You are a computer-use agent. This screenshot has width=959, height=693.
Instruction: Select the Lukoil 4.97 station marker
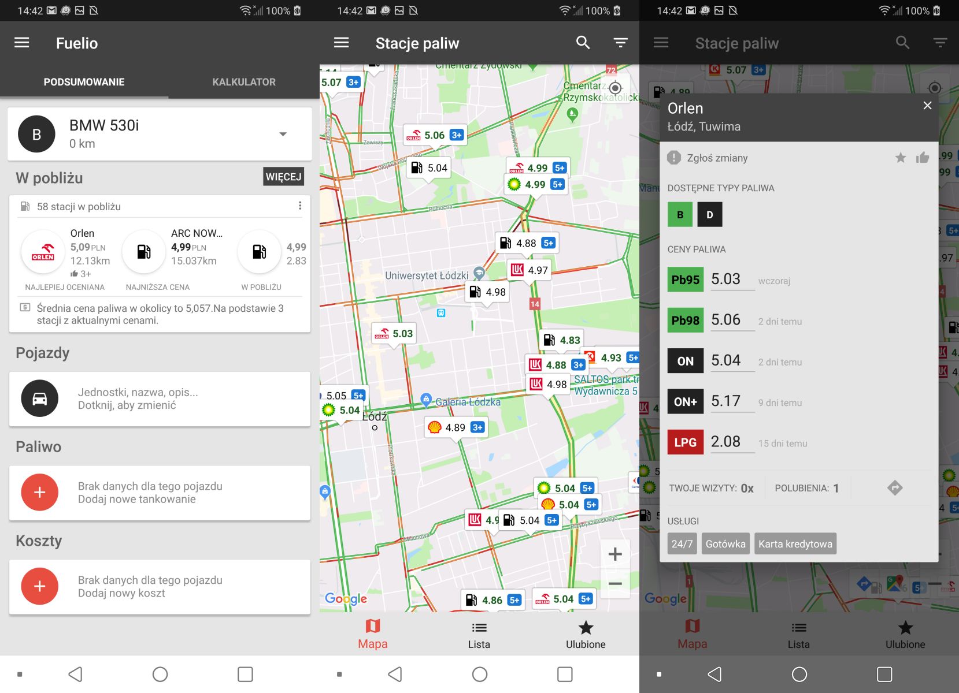point(529,270)
